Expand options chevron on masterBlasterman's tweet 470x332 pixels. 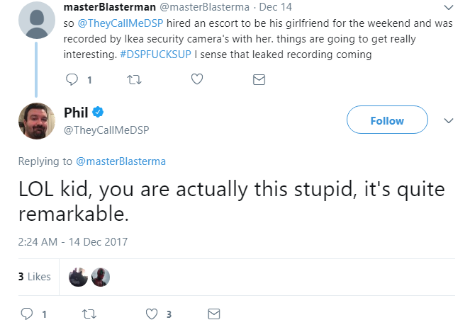[449, 7]
